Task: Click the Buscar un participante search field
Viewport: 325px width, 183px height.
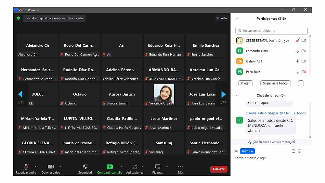Action: click(271, 31)
